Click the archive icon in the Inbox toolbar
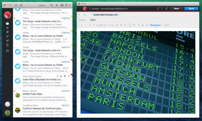The image size is (202, 121). click(62, 5)
